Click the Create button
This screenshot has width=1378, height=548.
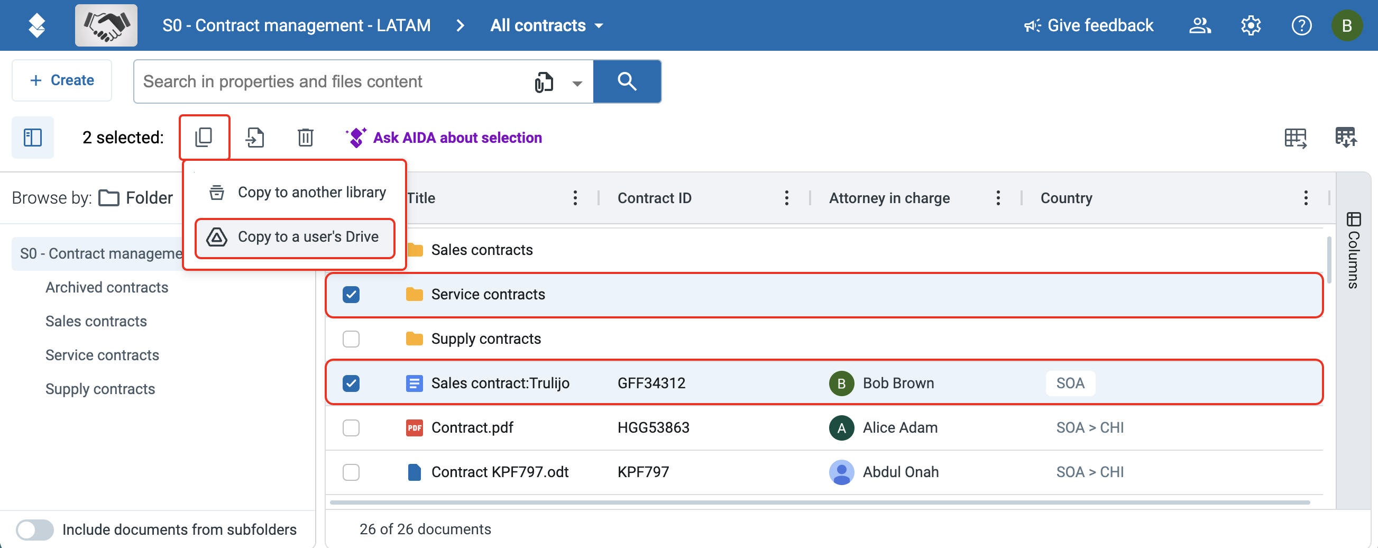pos(62,80)
